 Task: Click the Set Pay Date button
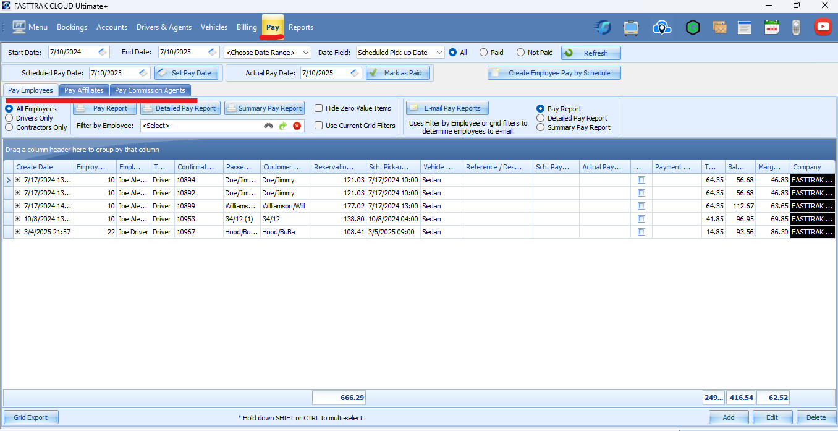pyautogui.click(x=186, y=73)
